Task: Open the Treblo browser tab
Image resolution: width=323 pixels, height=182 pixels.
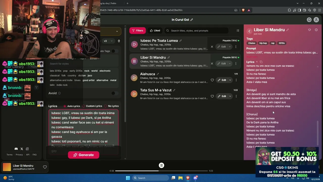Action: 111,3
